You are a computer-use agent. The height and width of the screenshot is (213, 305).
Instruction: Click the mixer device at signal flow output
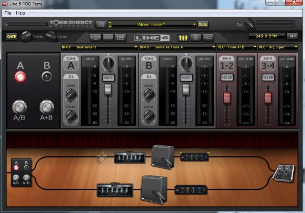[x=284, y=173]
